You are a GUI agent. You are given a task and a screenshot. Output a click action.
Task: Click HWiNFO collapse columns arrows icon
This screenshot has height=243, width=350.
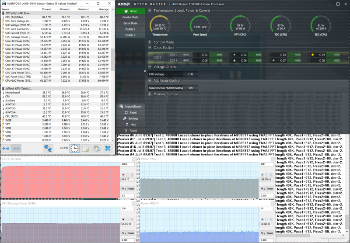(x=16, y=148)
